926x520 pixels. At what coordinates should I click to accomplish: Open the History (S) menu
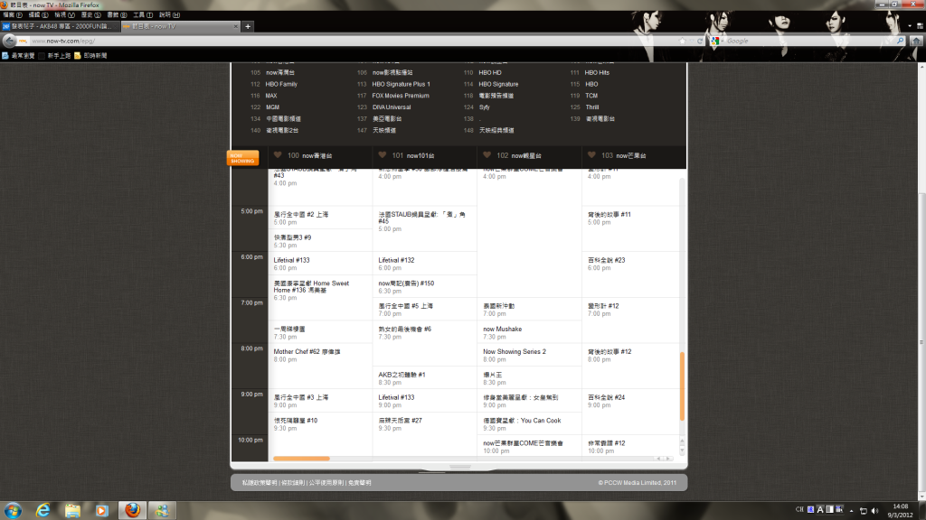tap(91, 14)
